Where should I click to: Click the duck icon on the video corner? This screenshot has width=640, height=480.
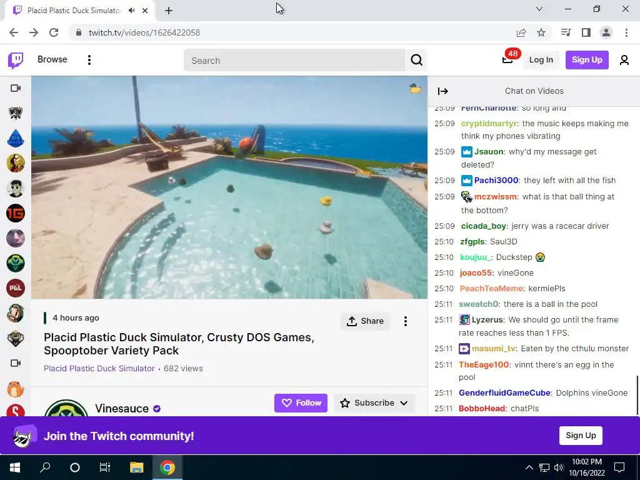pyautogui.click(x=415, y=87)
